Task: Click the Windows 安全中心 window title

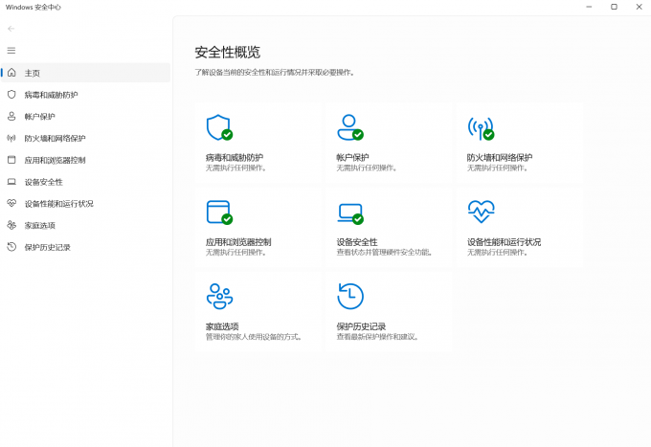Action: pos(34,7)
